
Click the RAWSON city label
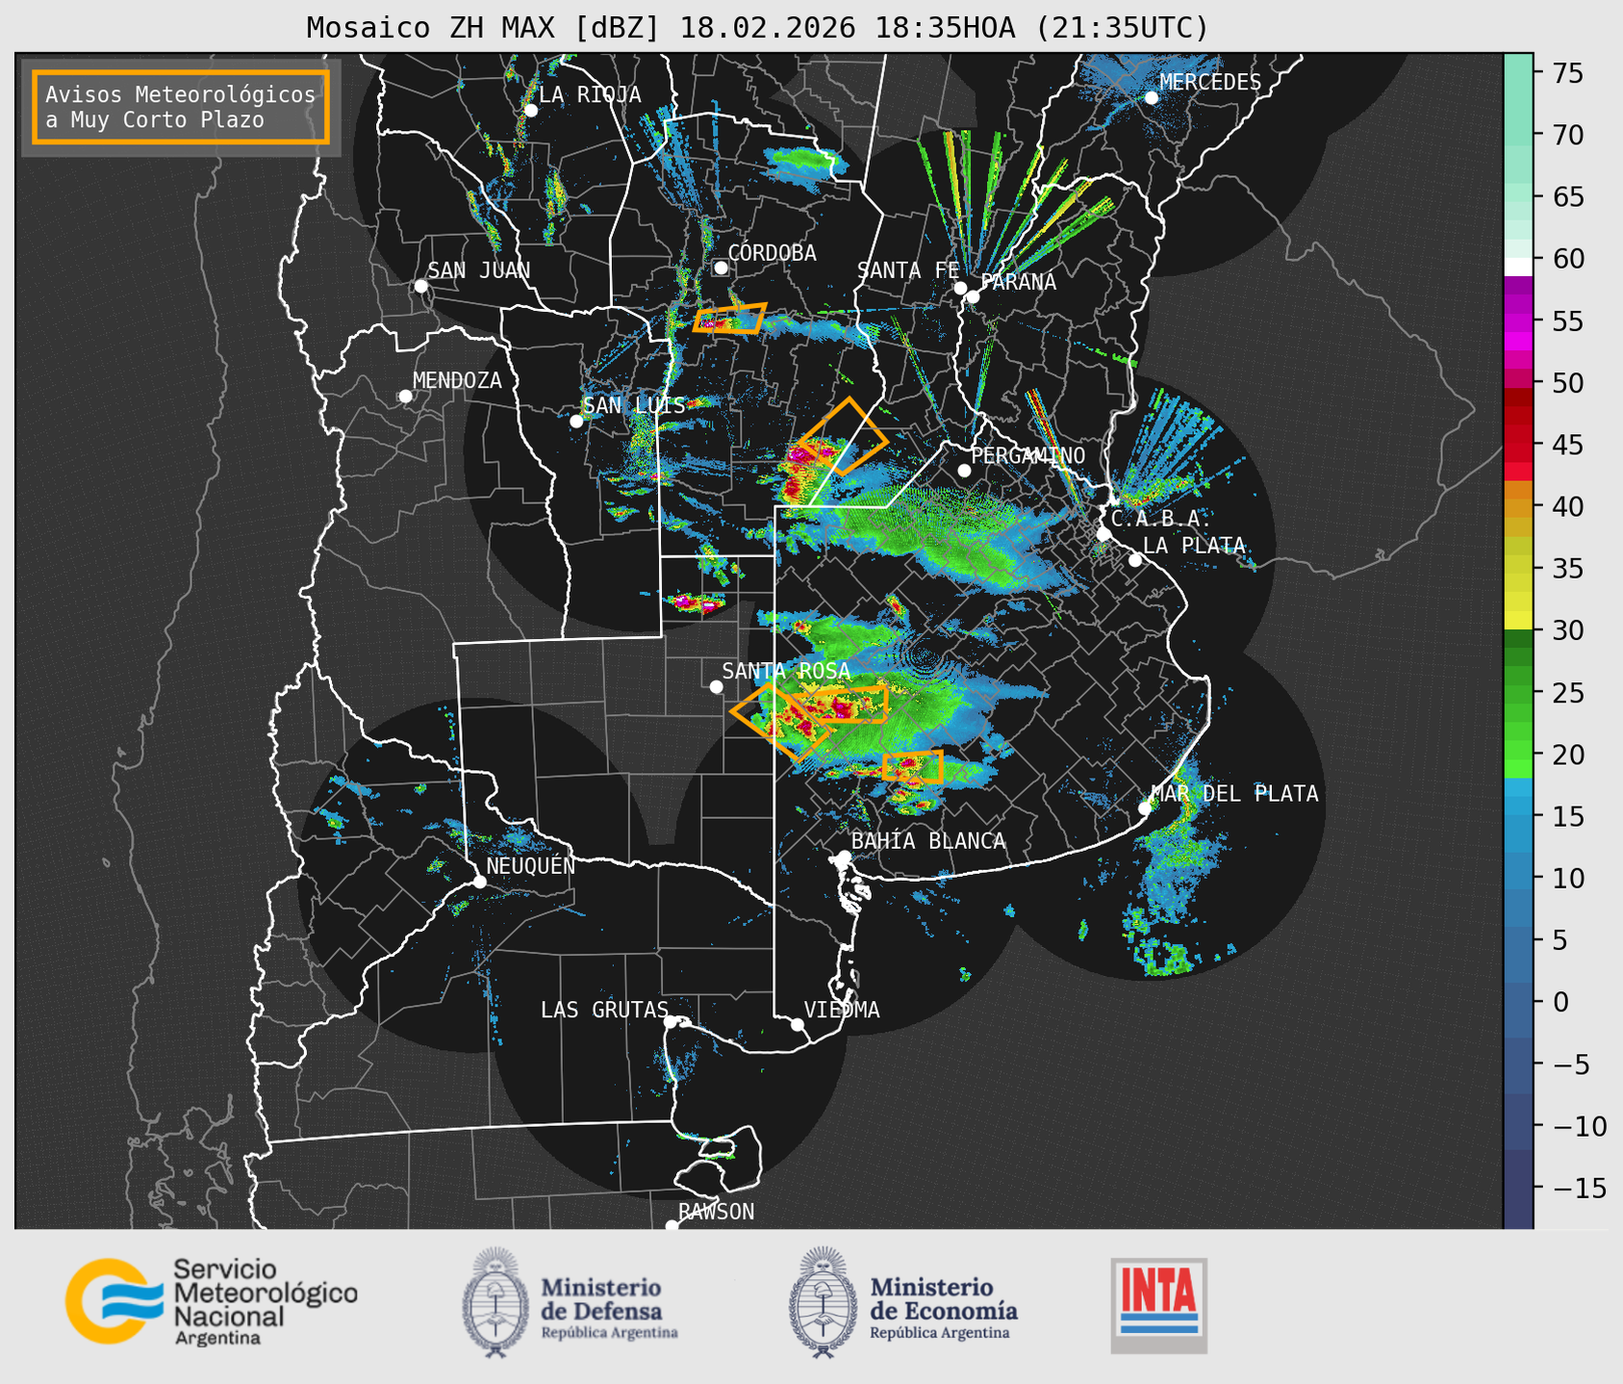coord(716,1212)
